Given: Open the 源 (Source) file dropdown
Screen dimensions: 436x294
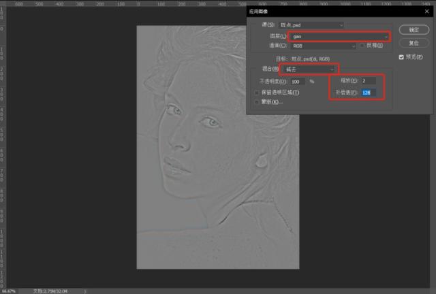Looking at the screenshot, I should tap(317, 25).
